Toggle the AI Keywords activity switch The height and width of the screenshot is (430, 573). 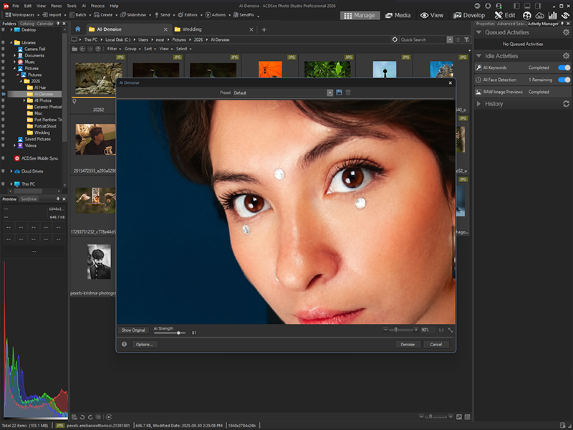[x=564, y=68]
